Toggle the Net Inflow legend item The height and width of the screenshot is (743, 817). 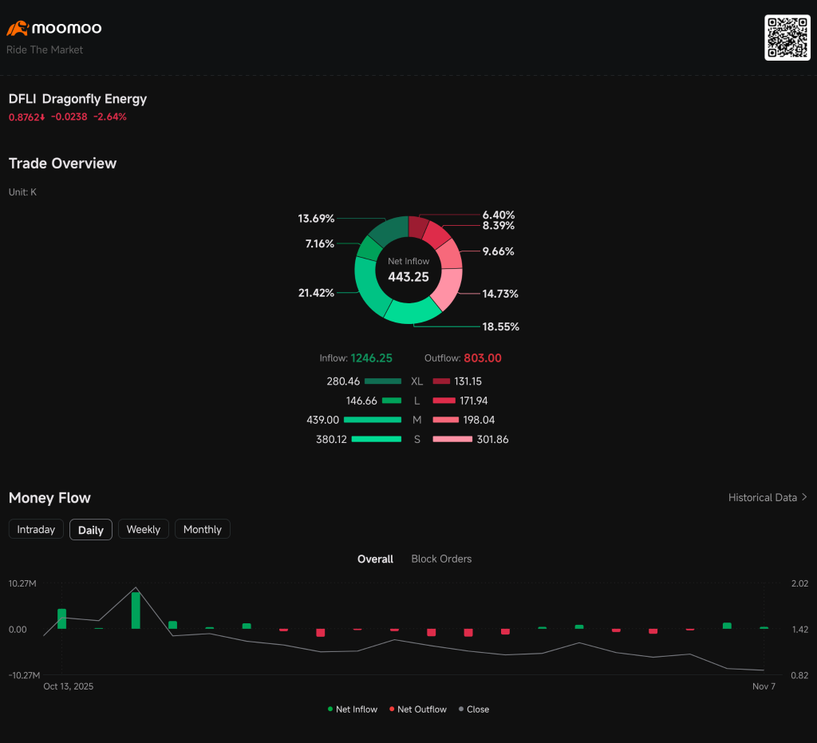352,709
